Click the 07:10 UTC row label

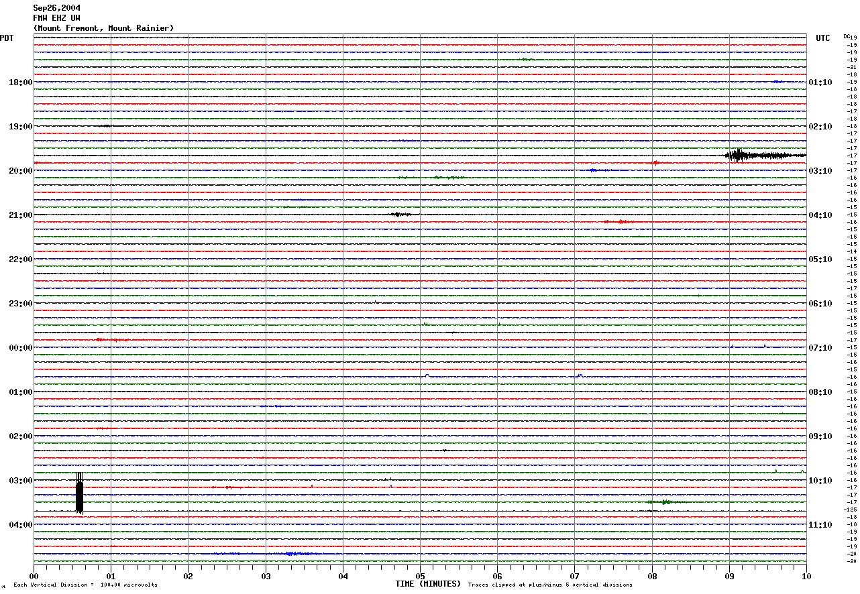(x=820, y=348)
